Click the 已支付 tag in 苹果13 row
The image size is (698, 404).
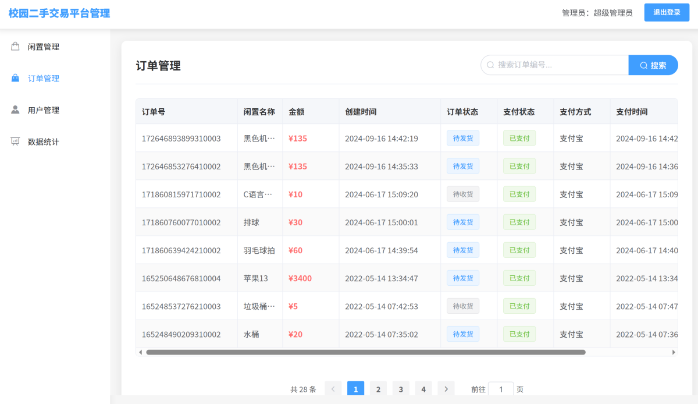(519, 278)
